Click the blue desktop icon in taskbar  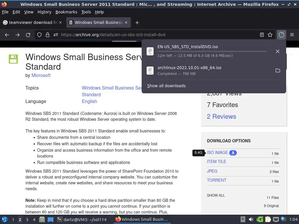click(51, 219)
